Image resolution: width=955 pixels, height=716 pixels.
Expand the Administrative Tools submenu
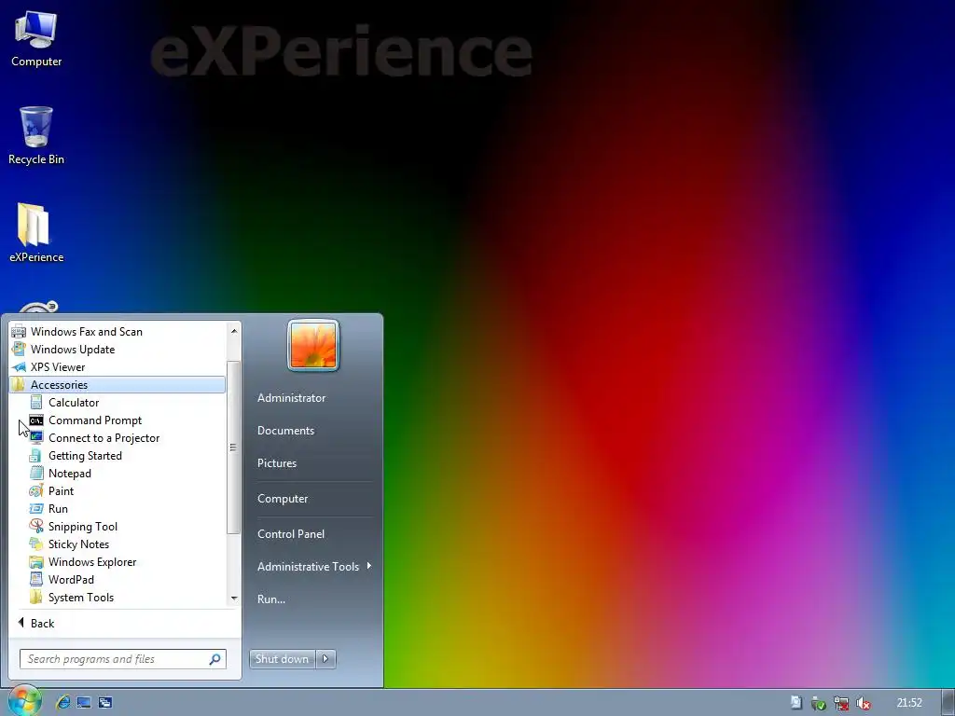[x=313, y=566]
